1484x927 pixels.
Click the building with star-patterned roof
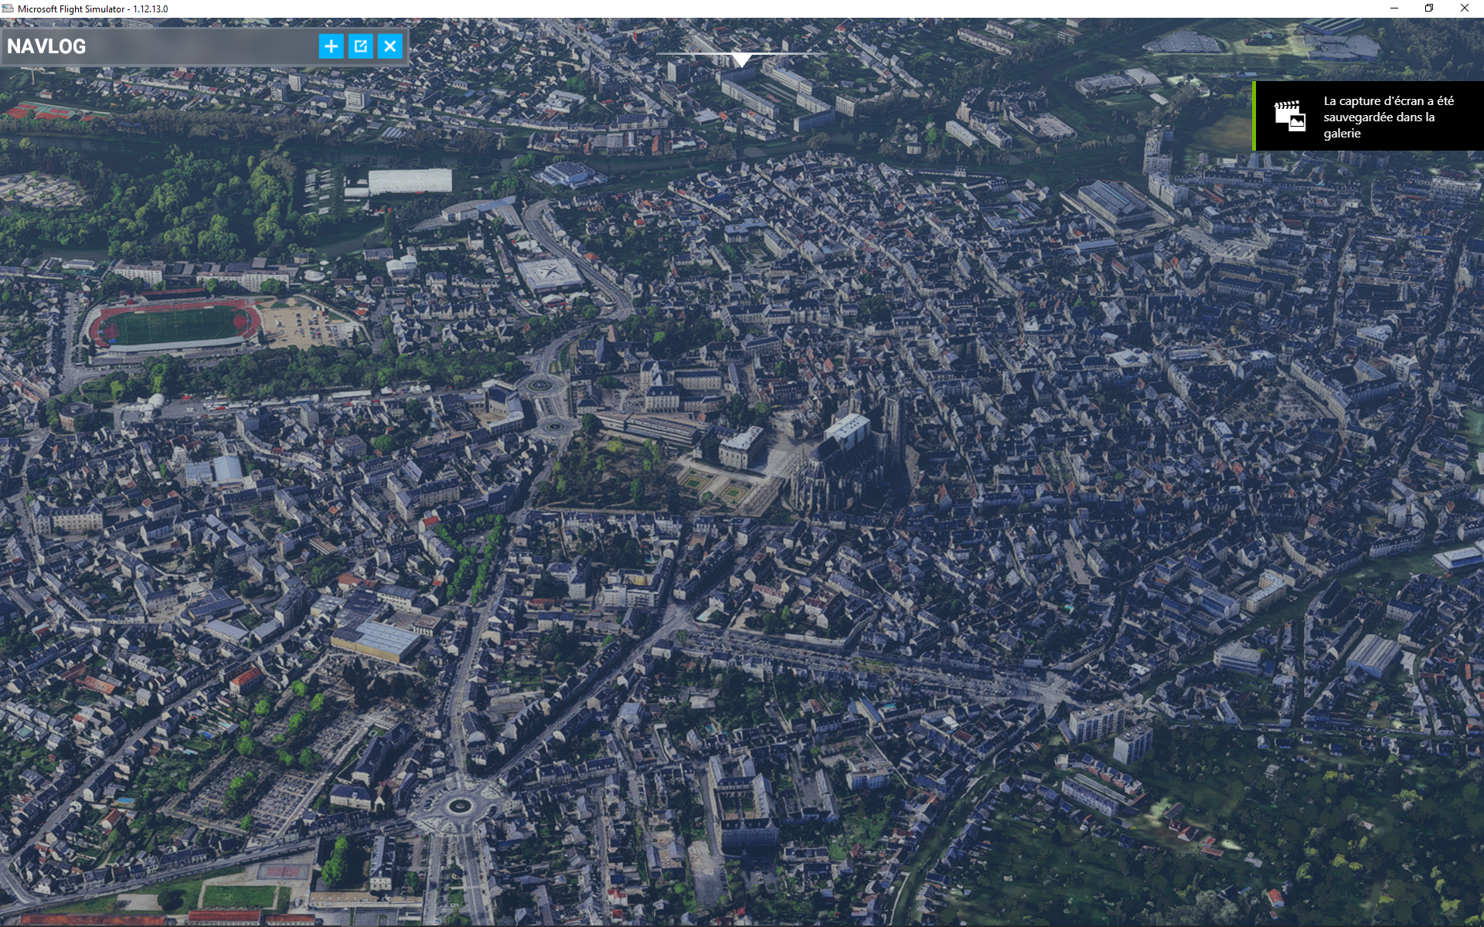click(x=550, y=273)
